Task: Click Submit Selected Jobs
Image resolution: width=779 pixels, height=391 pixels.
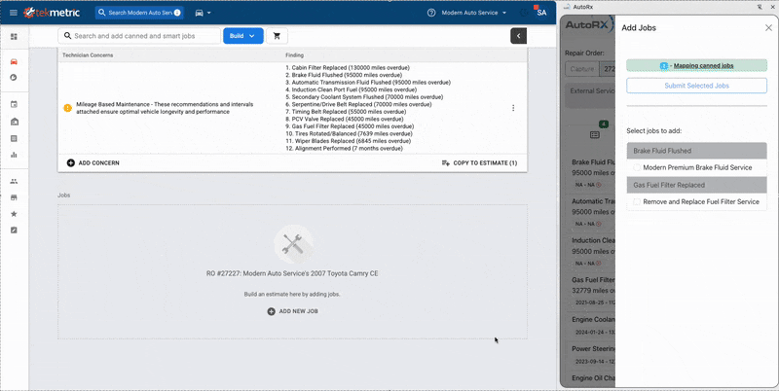Action: 696,86
